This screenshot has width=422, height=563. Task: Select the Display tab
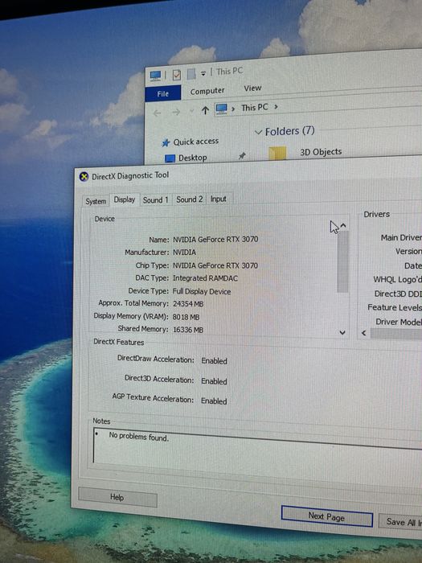click(124, 199)
